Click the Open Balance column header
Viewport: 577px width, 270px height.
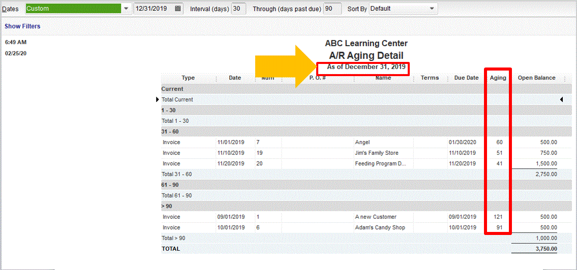pos(536,78)
